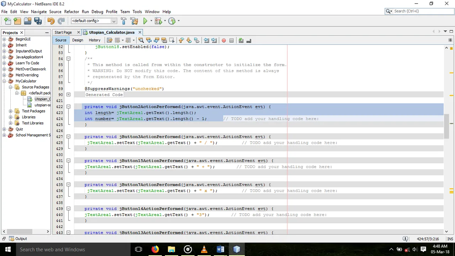Open the Team menu
The height and width of the screenshot is (256, 455).
[125, 12]
